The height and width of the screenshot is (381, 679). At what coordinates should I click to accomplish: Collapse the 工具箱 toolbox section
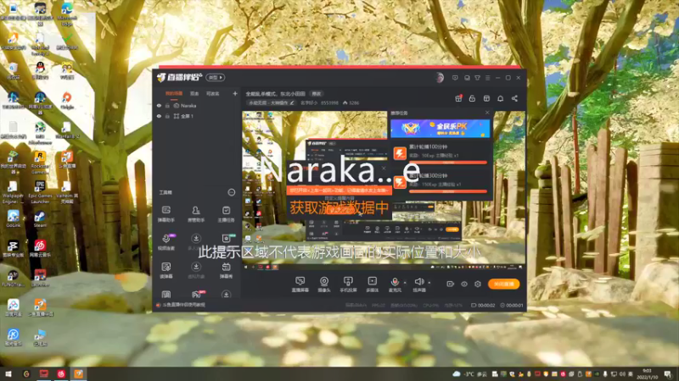(x=231, y=192)
